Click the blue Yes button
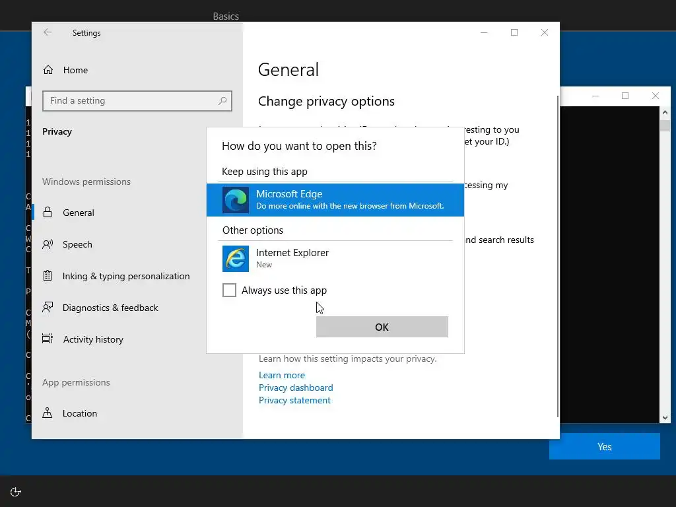 coord(605,447)
